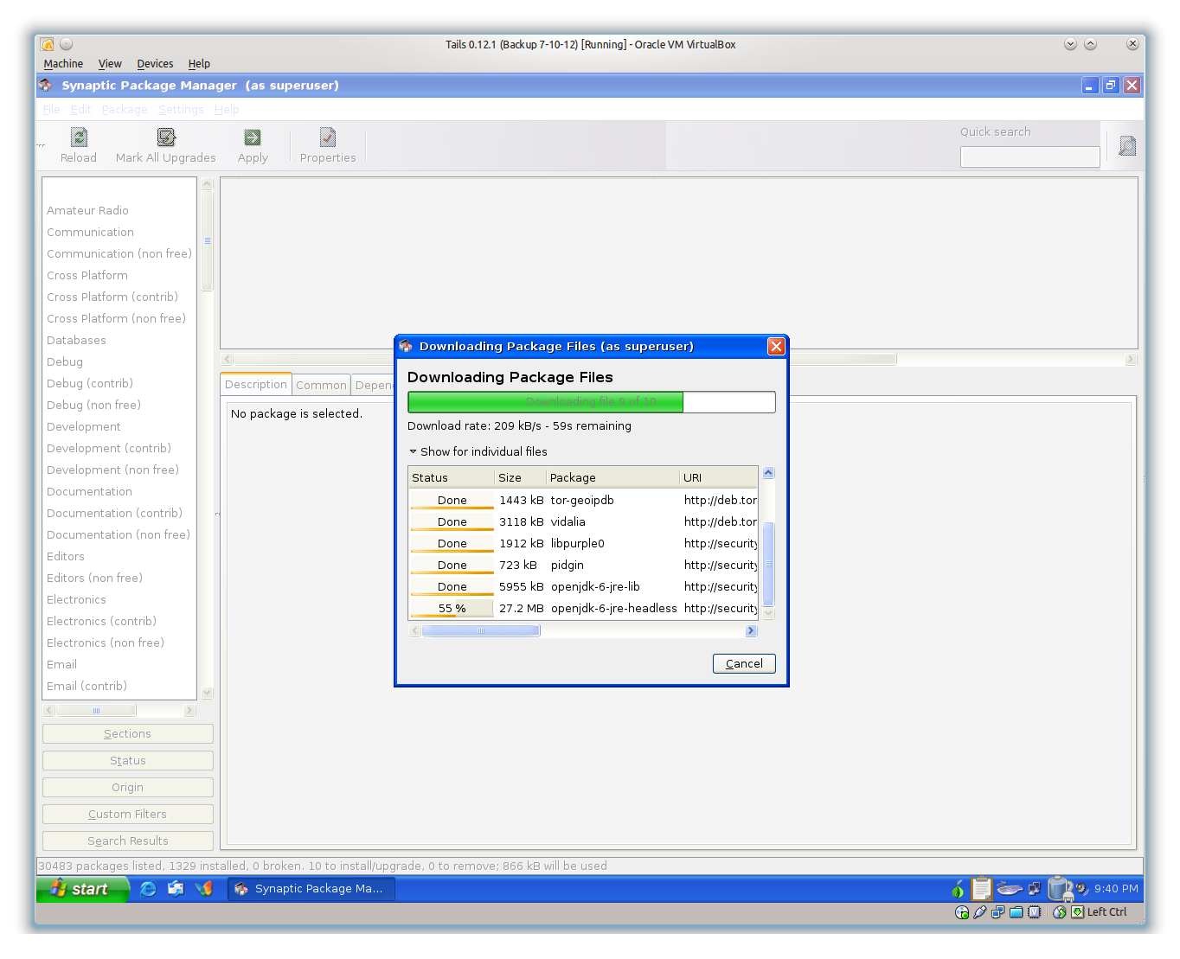Viewport: 1180px width, 959px height.
Task: Click horizontal scrollbar right arrow in file list
Action: (751, 631)
